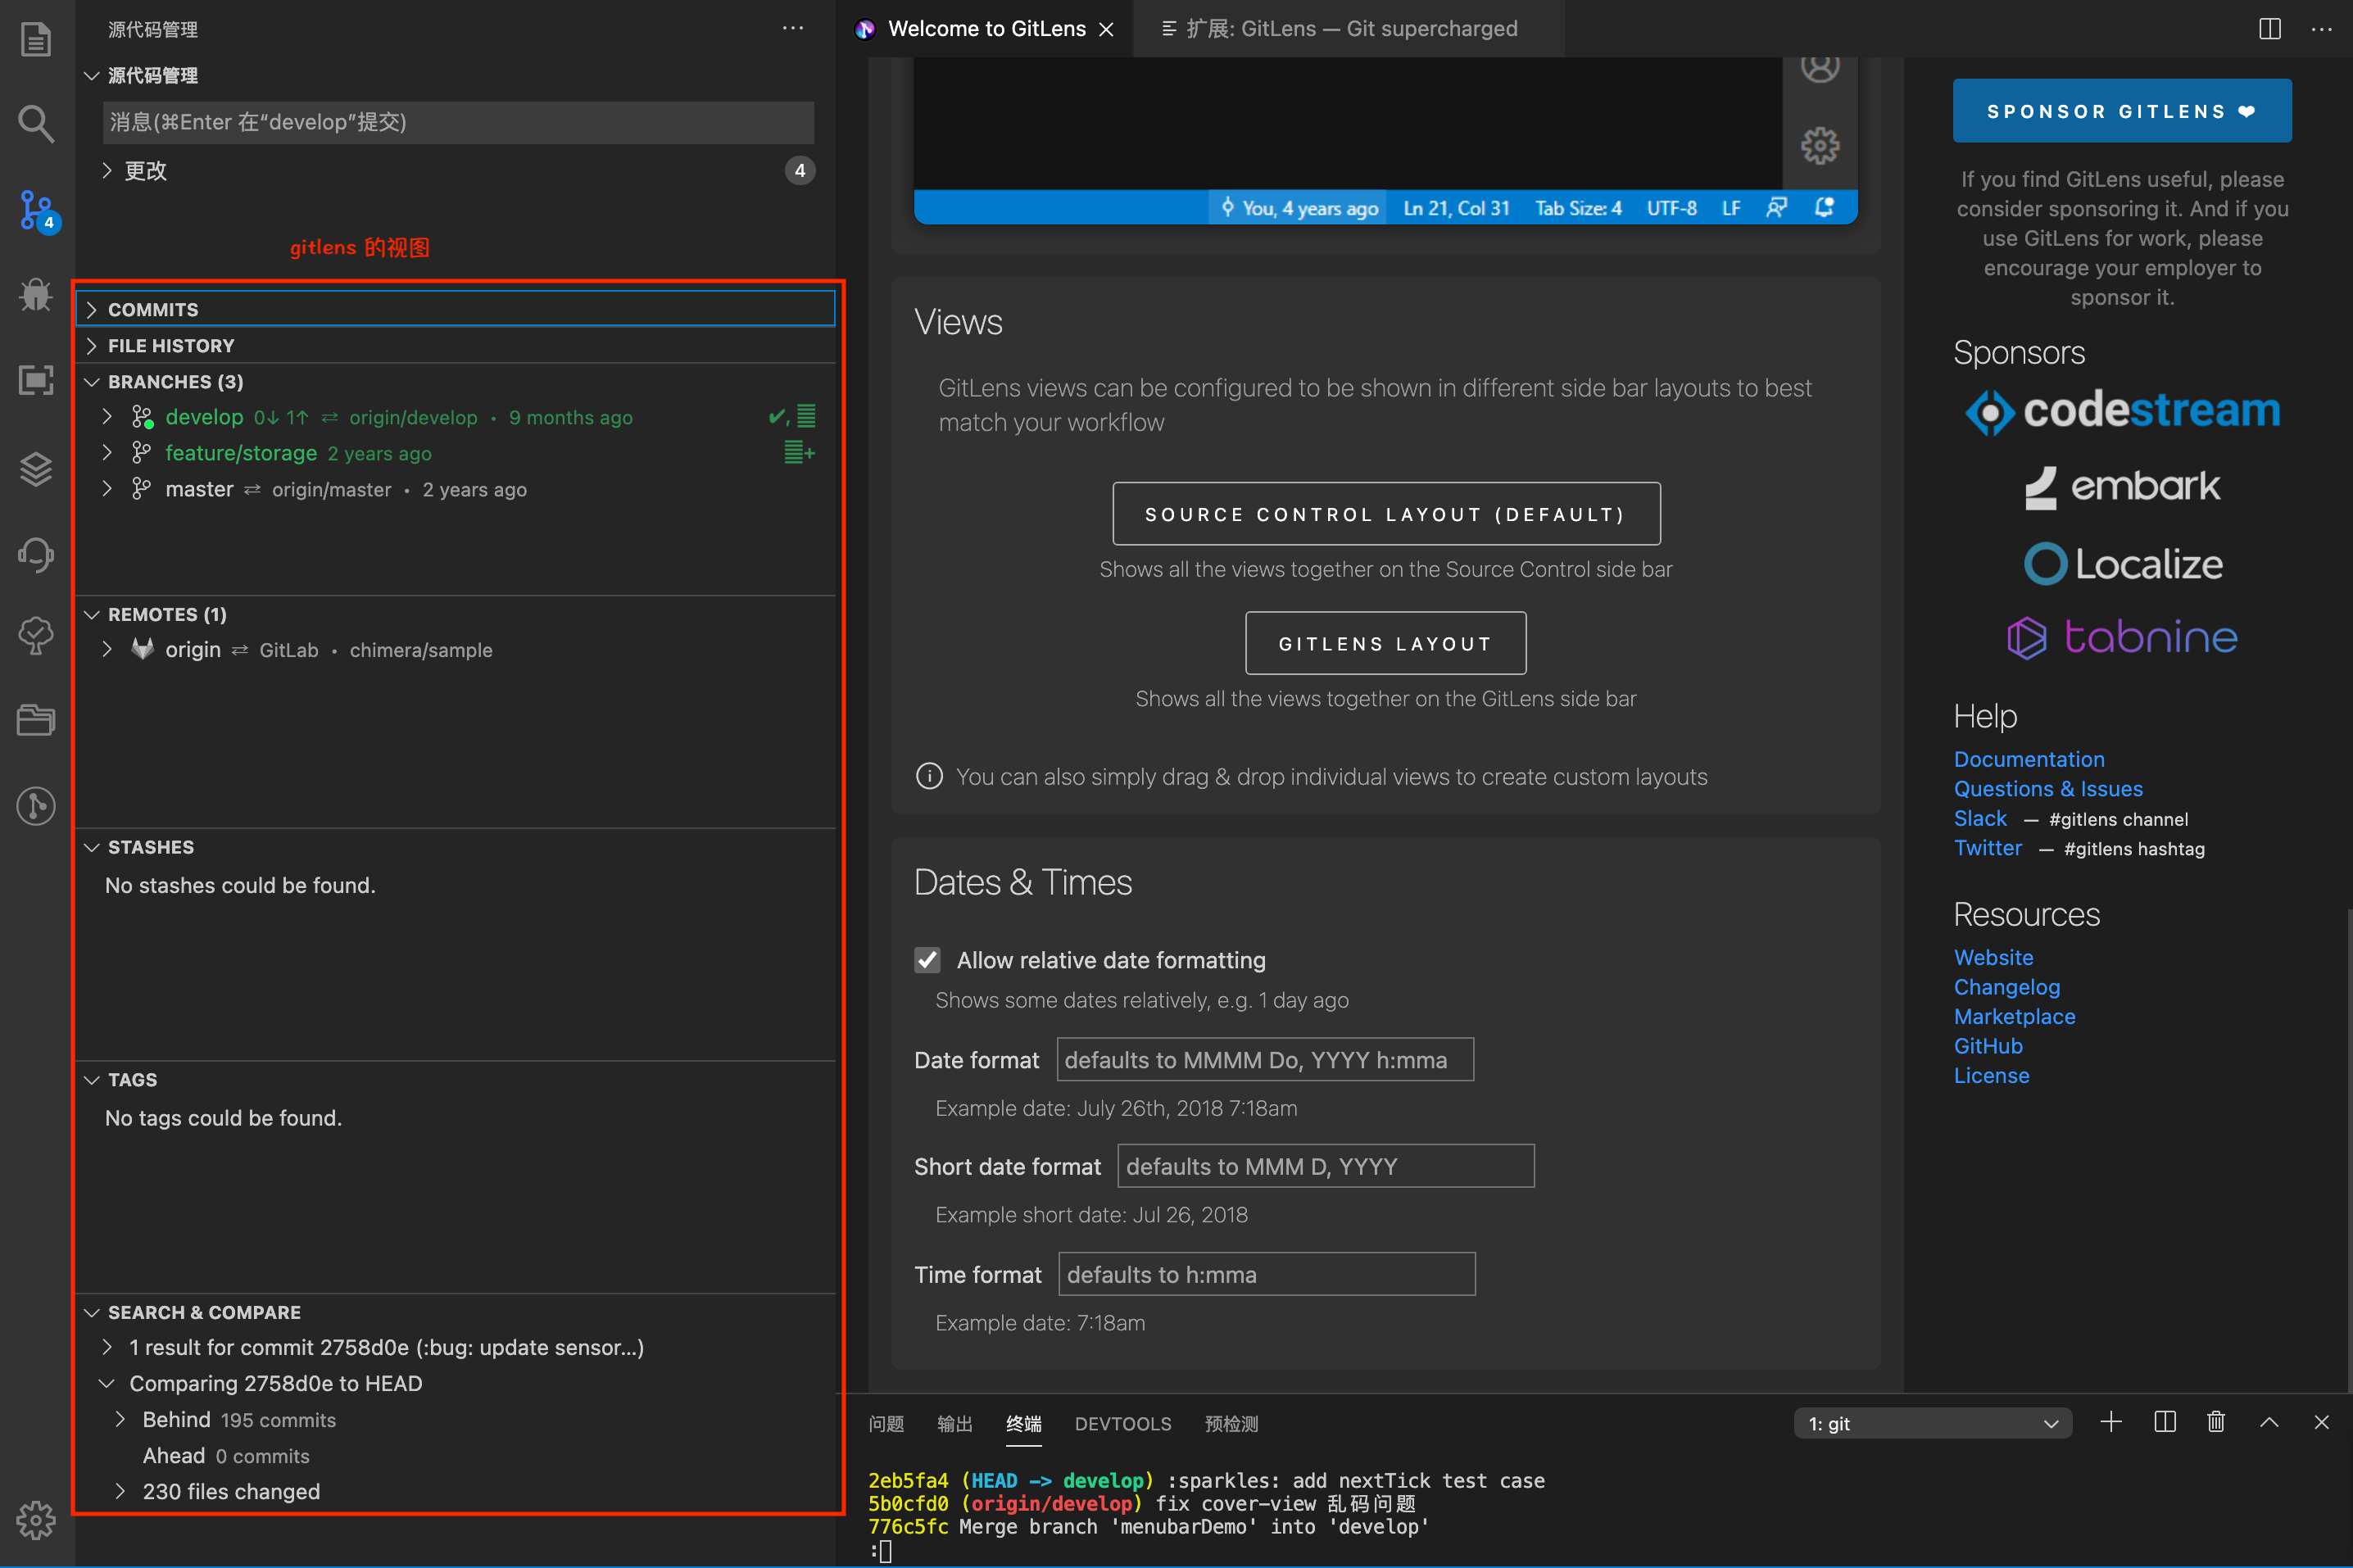This screenshot has width=2353, height=1568.
Task: Open the Remote Explorer screen icon
Action: pyautogui.click(x=36, y=380)
